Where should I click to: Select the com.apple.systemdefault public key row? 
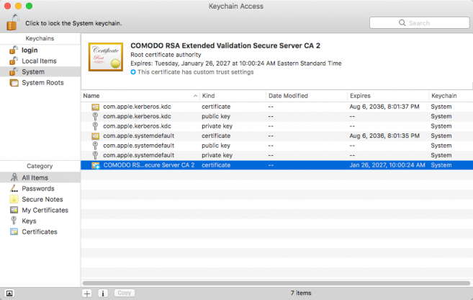(x=276, y=146)
